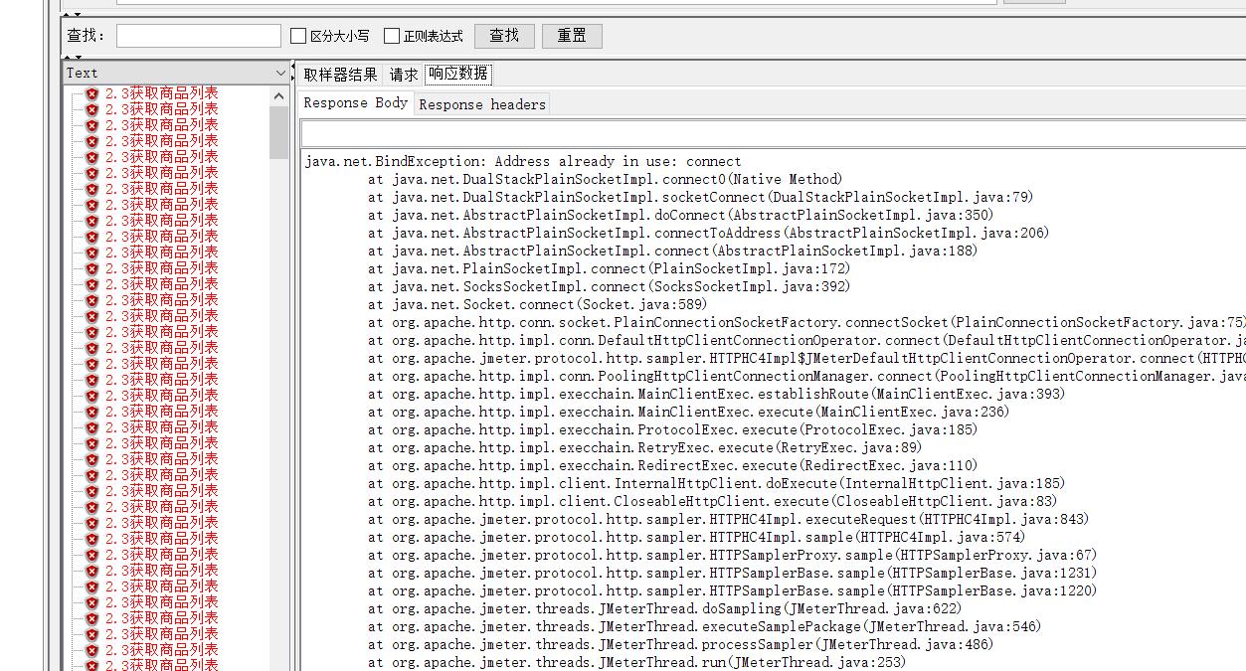Image resolution: width=1246 pixels, height=671 pixels.
Task: Click the JMeterThread.doSampling line
Action: [x=664, y=608]
